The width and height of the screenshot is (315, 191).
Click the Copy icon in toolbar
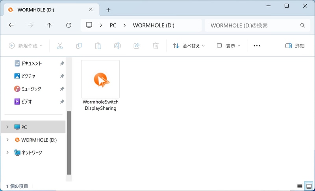click(79, 46)
